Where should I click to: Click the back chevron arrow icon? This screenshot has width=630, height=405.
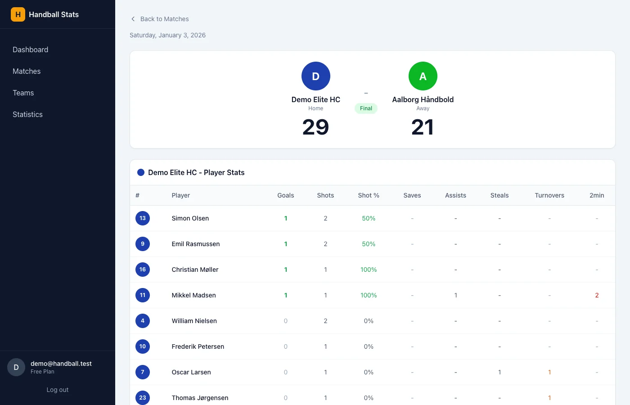pyautogui.click(x=133, y=19)
